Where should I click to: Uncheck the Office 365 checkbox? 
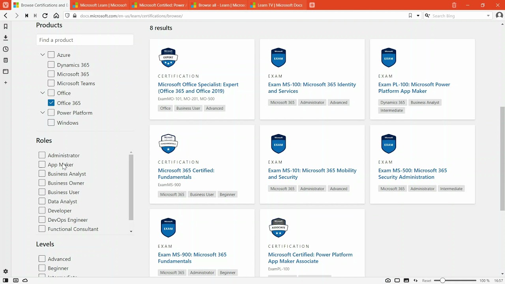click(x=51, y=103)
